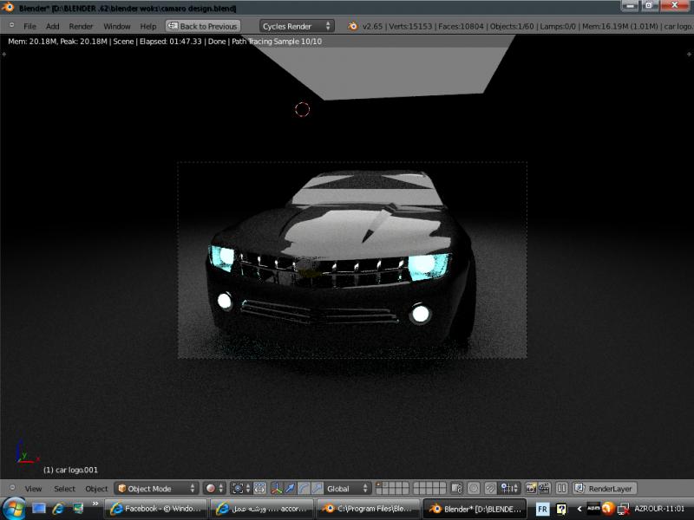Open the Render menu
Screen dimensions: 694x520
click(81, 26)
